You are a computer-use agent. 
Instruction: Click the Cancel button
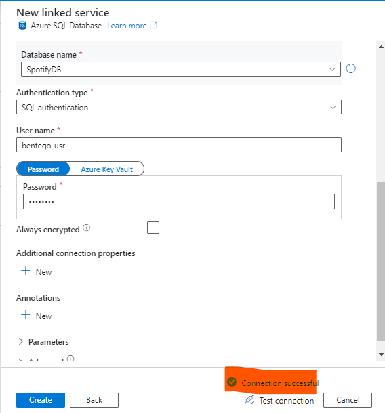(348, 400)
